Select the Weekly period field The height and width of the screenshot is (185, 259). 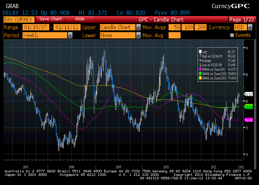45,35
